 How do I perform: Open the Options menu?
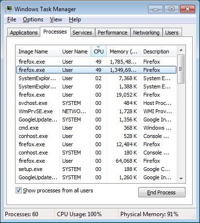(33, 19)
